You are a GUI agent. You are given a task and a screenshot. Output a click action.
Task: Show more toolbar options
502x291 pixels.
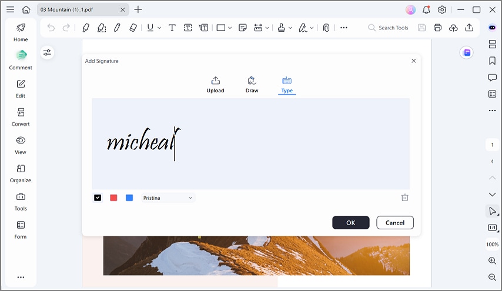tap(344, 28)
